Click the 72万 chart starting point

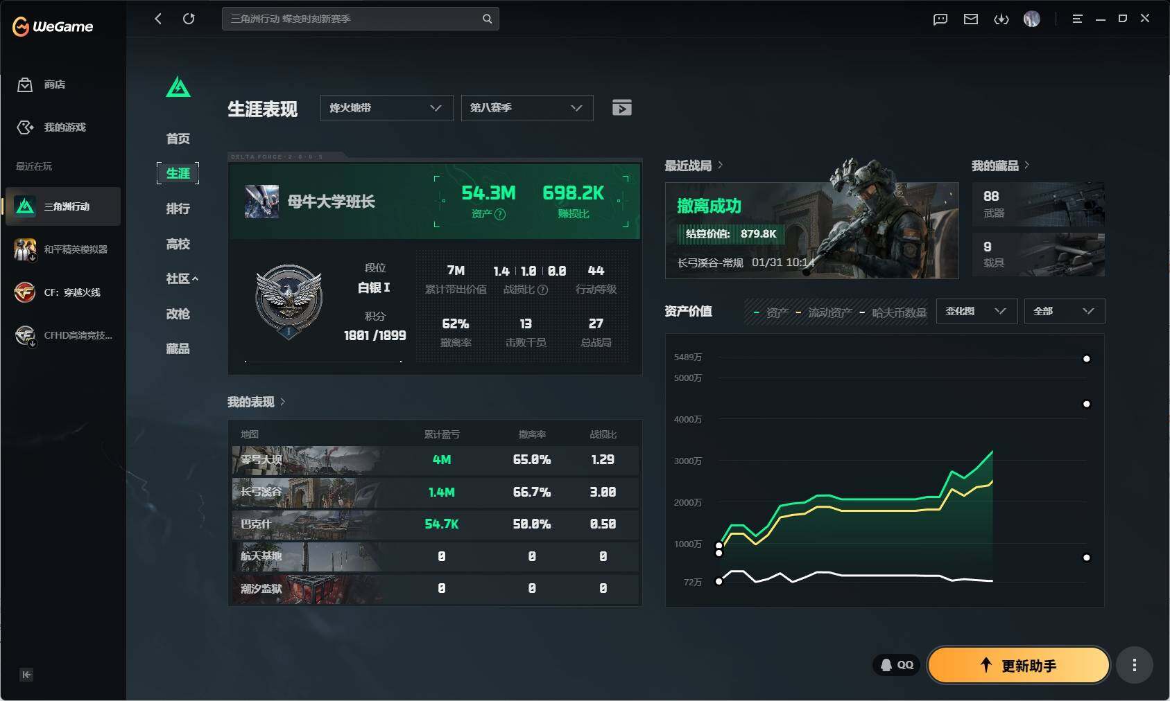point(719,581)
